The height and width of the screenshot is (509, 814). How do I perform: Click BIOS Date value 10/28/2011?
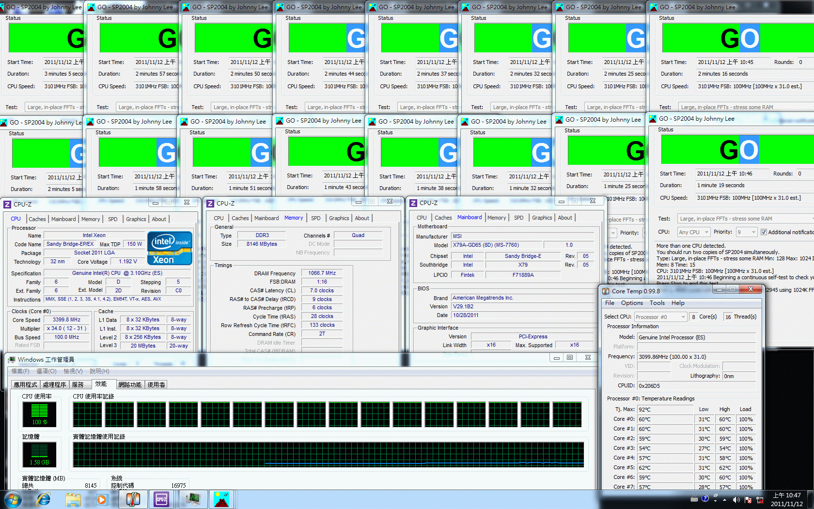click(x=522, y=315)
